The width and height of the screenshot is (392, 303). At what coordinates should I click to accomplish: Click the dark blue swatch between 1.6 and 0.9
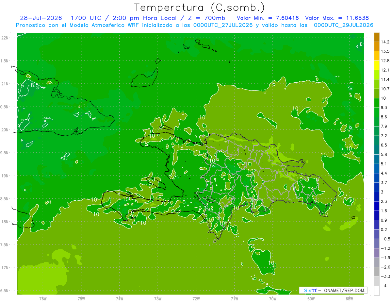[x=377, y=215]
